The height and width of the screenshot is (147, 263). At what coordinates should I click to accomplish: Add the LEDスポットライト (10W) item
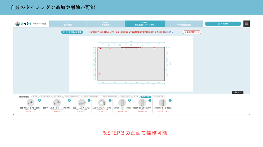tap(30, 106)
